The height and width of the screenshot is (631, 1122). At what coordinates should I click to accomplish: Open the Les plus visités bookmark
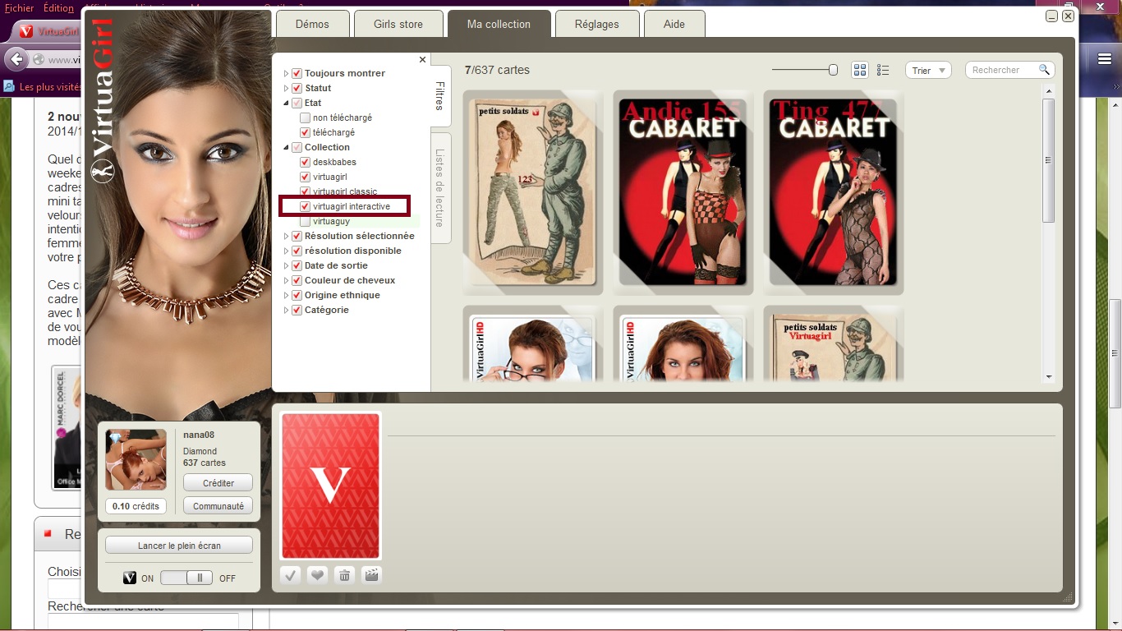pyautogui.click(x=51, y=86)
